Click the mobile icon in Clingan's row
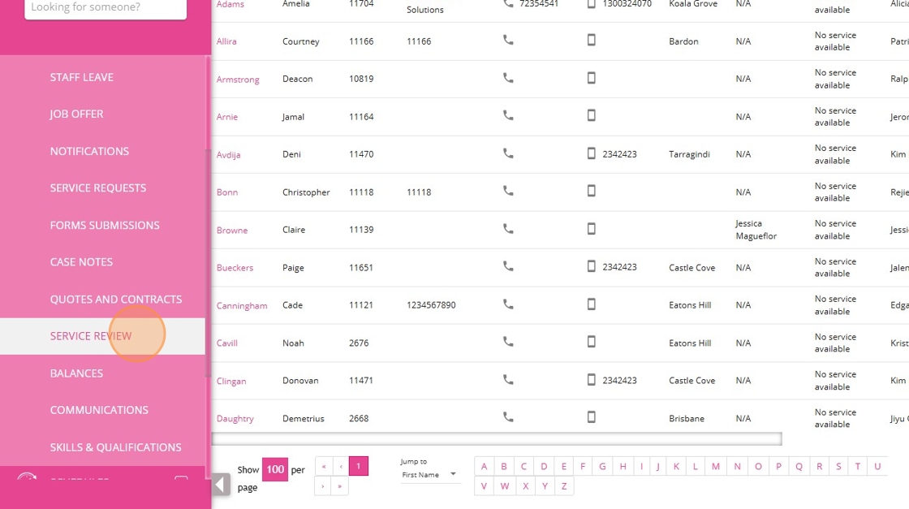The height and width of the screenshot is (509, 909). tap(592, 379)
